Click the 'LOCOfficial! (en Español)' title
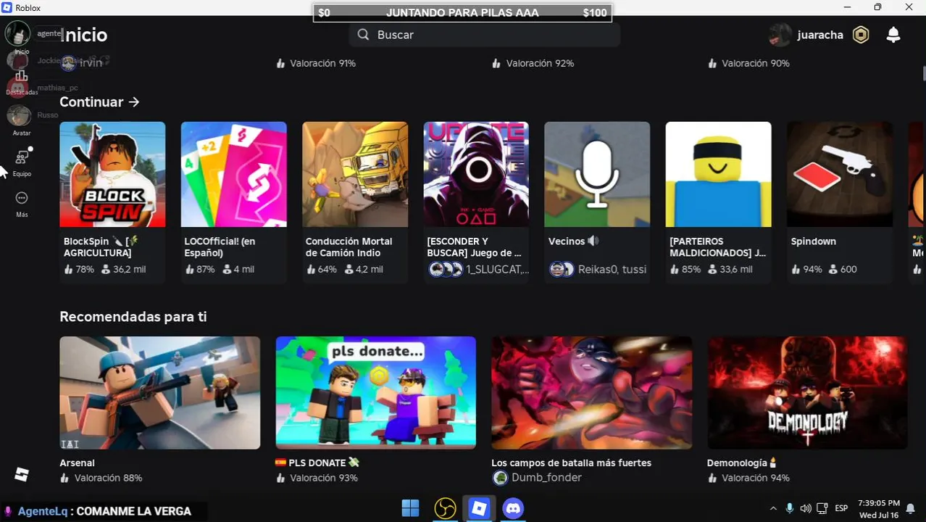This screenshot has width=926, height=522. pos(220,247)
